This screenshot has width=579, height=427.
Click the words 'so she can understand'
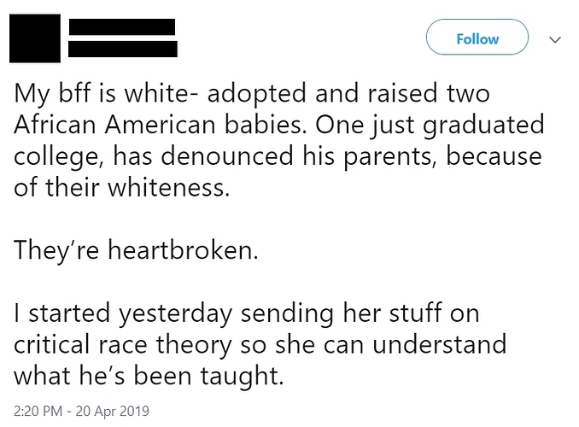tap(373, 344)
